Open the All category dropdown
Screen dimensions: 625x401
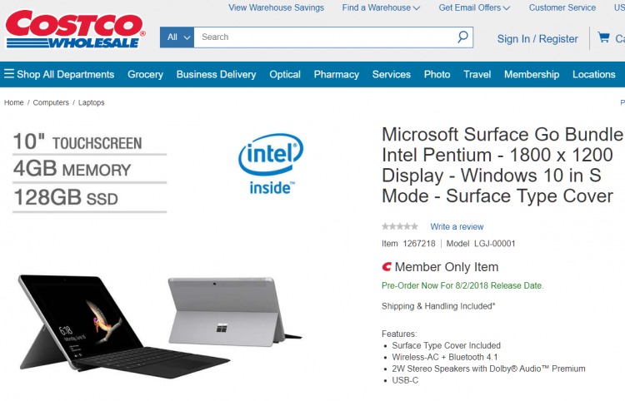coord(177,37)
